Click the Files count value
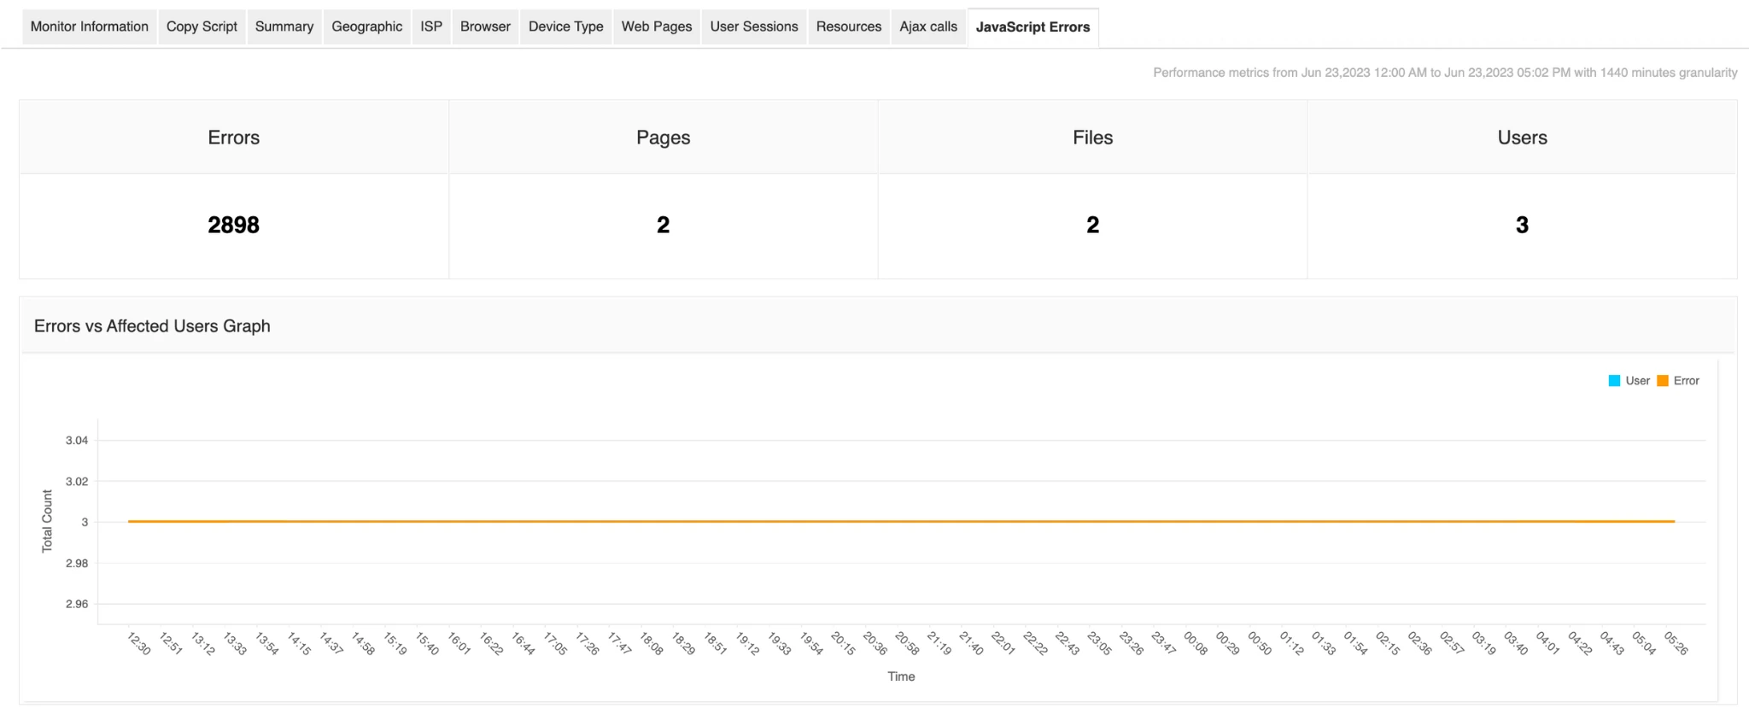This screenshot has height=726, width=1749. [x=1092, y=225]
